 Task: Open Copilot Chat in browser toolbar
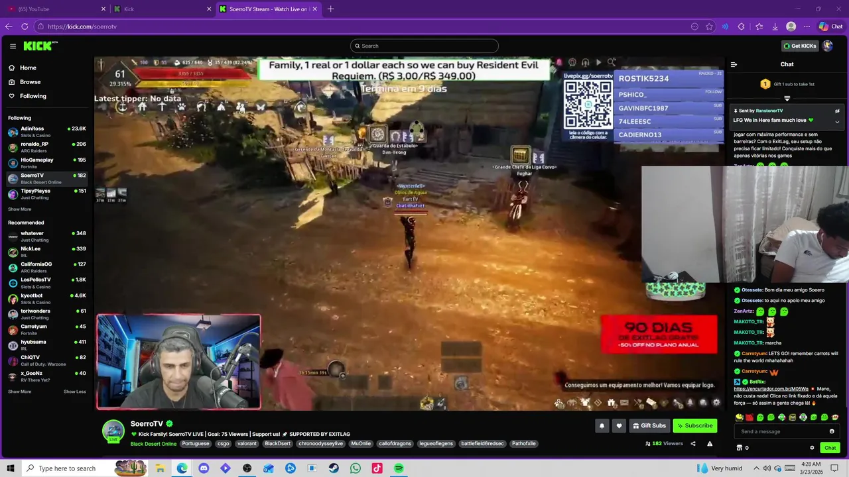pyautogui.click(x=830, y=26)
